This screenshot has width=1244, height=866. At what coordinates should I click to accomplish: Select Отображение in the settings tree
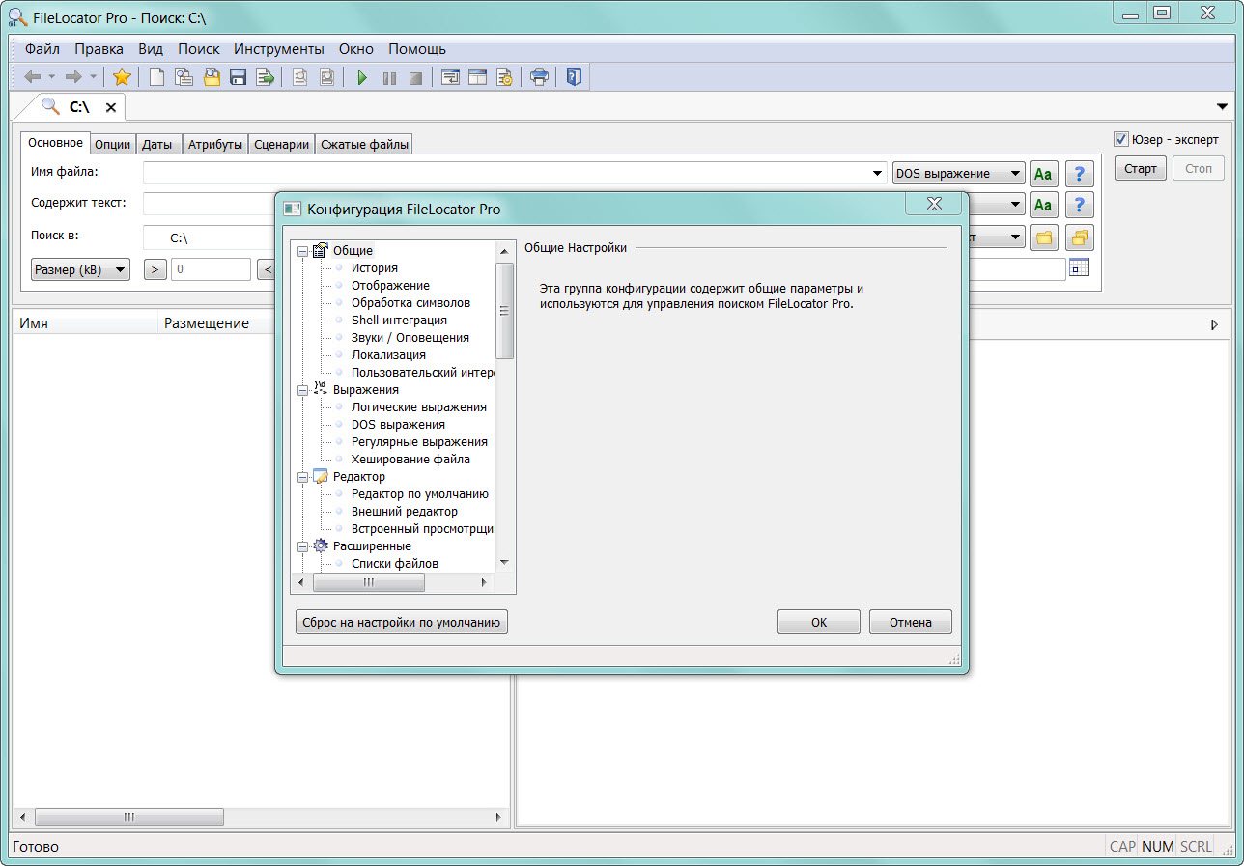click(x=390, y=286)
